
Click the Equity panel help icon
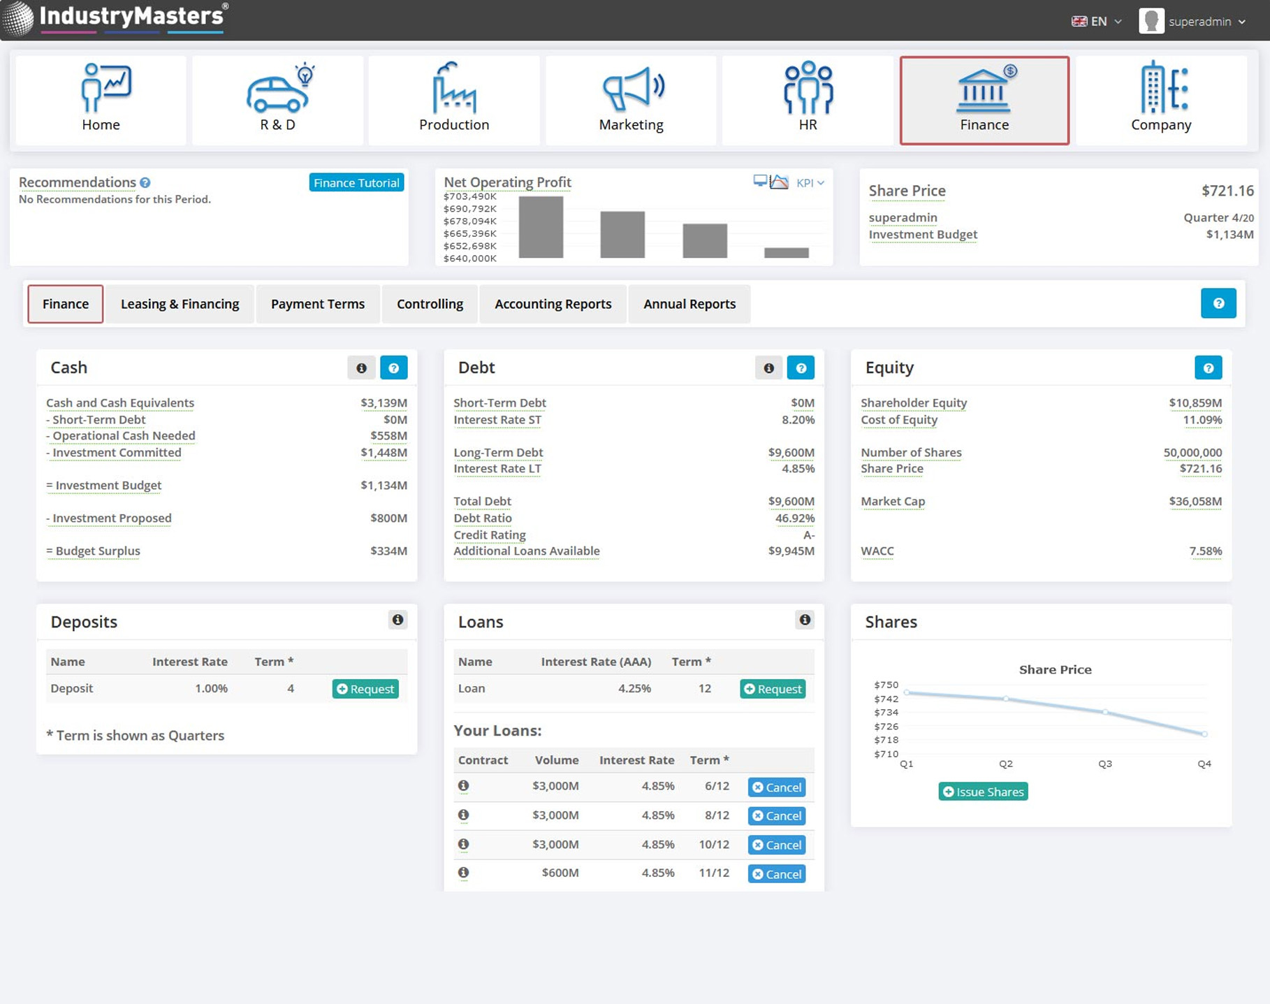[x=1208, y=368]
